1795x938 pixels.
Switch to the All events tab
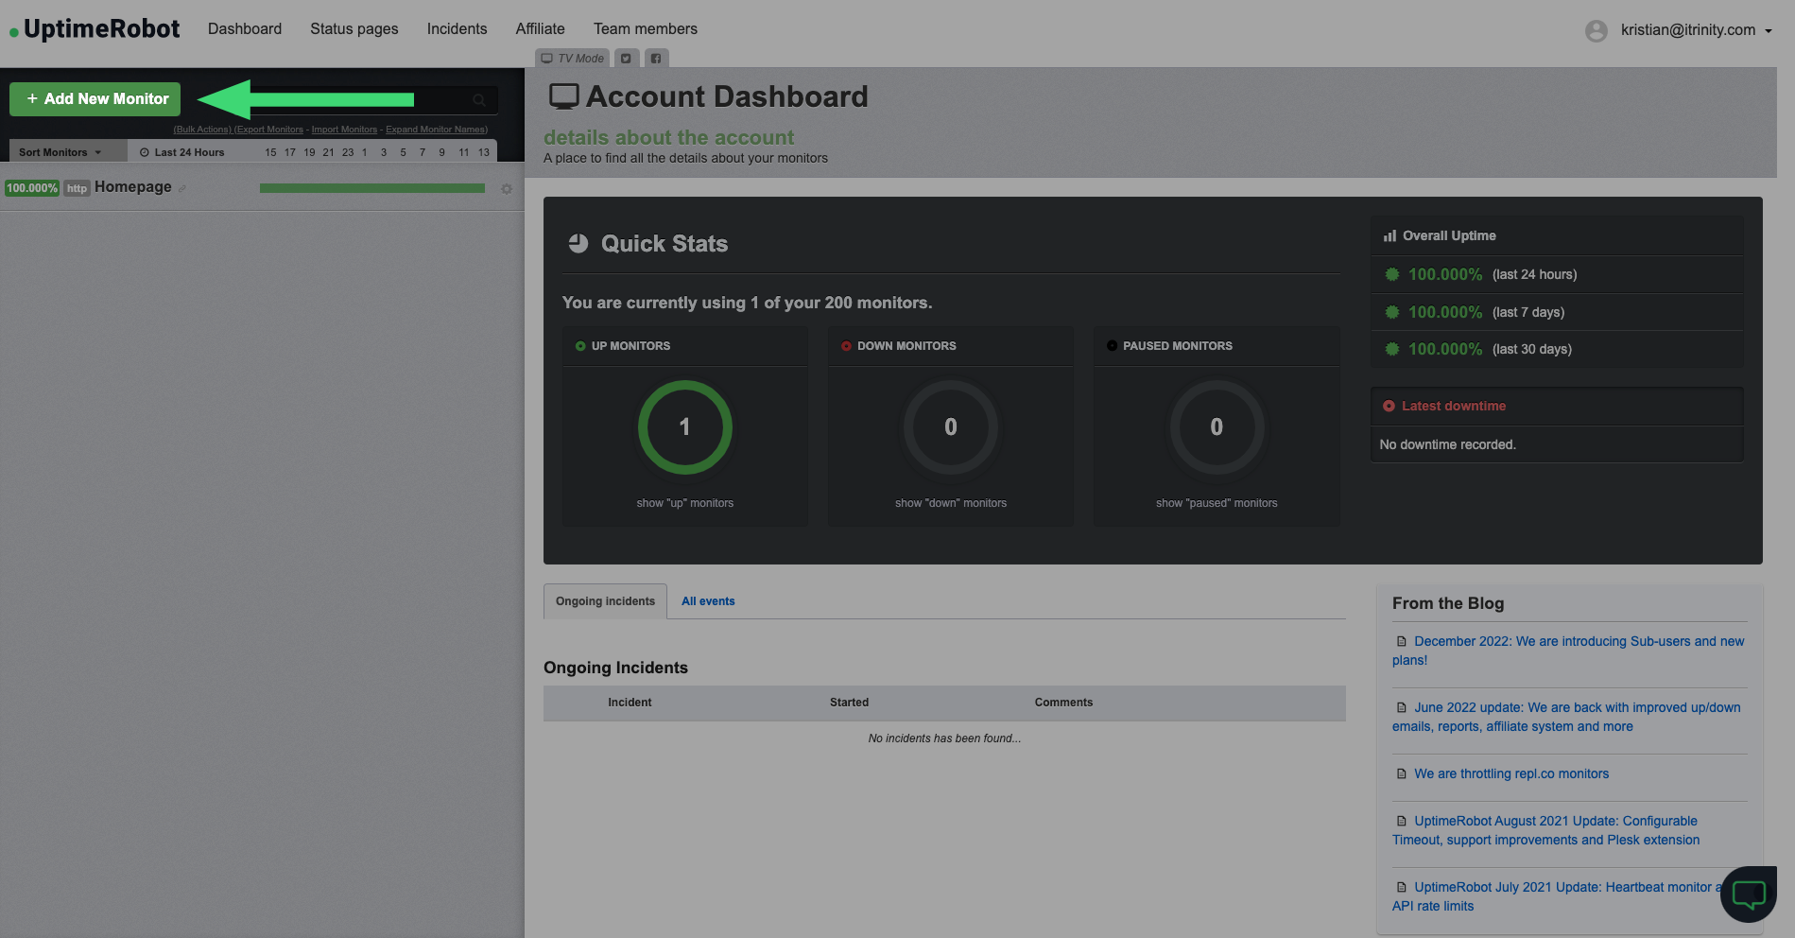click(x=708, y=601)
